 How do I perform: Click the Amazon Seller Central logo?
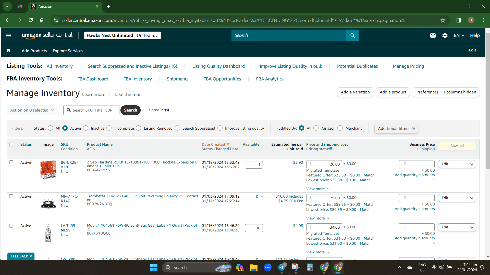tap(47, 35)
